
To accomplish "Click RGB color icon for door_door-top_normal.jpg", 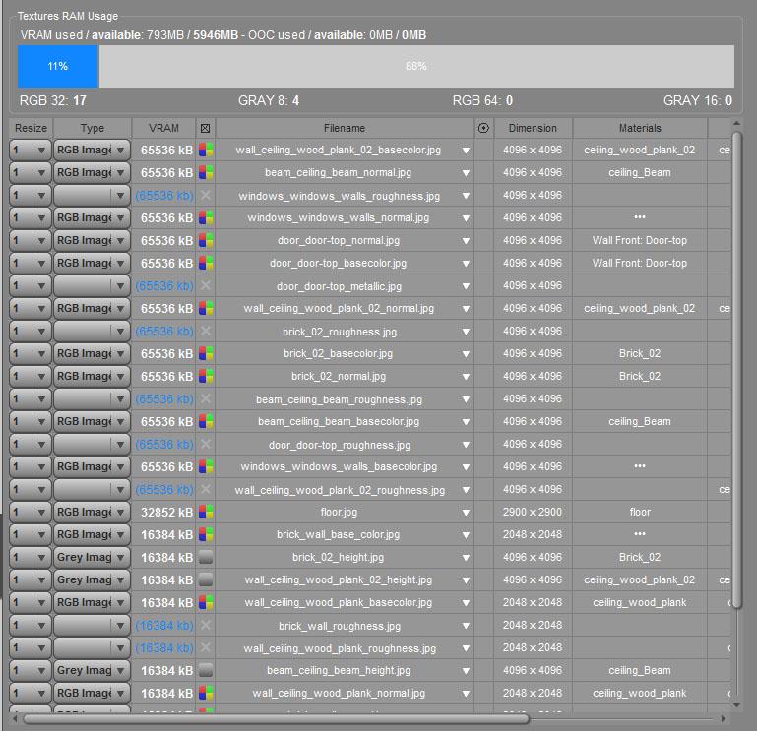I will point(206,240).
